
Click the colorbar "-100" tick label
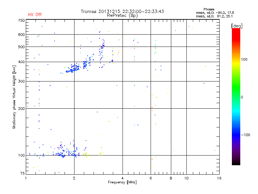[x=245, y=135]
